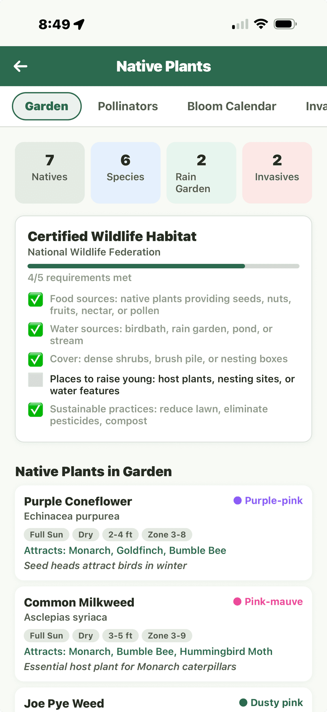Screen dimensions: 327x712
Task: Expand the Common Milkweed plant card
Action: [163, 633]
